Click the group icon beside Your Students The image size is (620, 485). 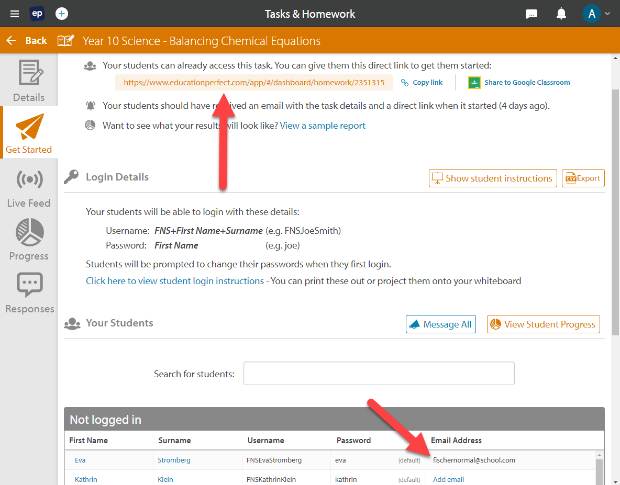[x=72, y=323]
